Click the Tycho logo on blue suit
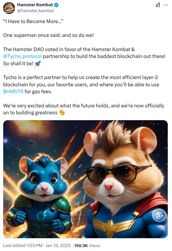Image resolution: width=172 pixels, height=251 pixels. point(42,215)
